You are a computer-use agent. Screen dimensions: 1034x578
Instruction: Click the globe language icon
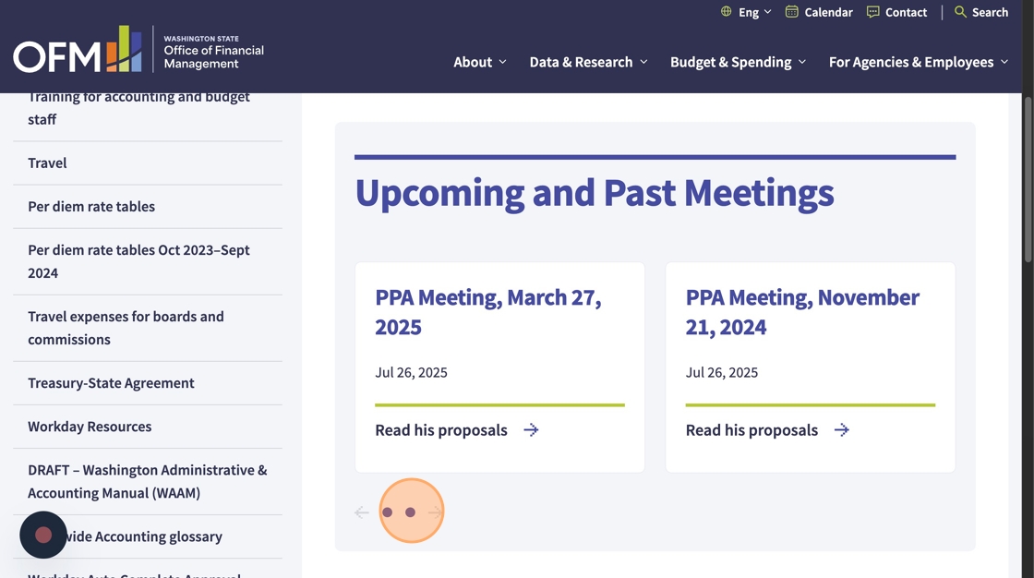726,12
